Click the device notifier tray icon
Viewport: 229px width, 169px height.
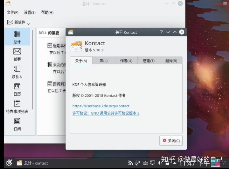153,163
